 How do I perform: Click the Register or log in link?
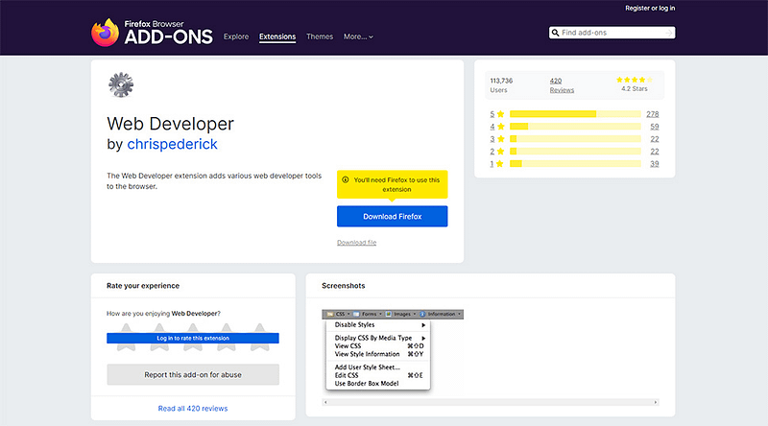[x=650, y=8]
